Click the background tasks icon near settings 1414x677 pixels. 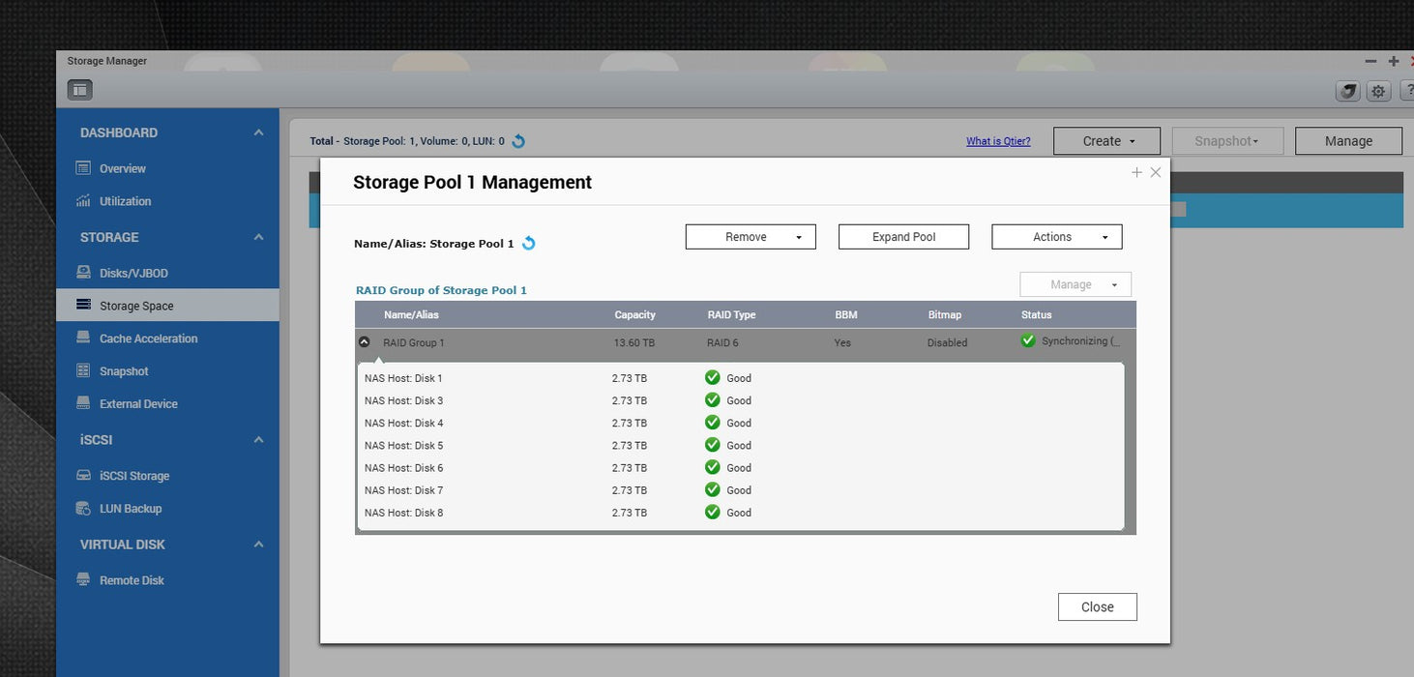(1348, 91)
